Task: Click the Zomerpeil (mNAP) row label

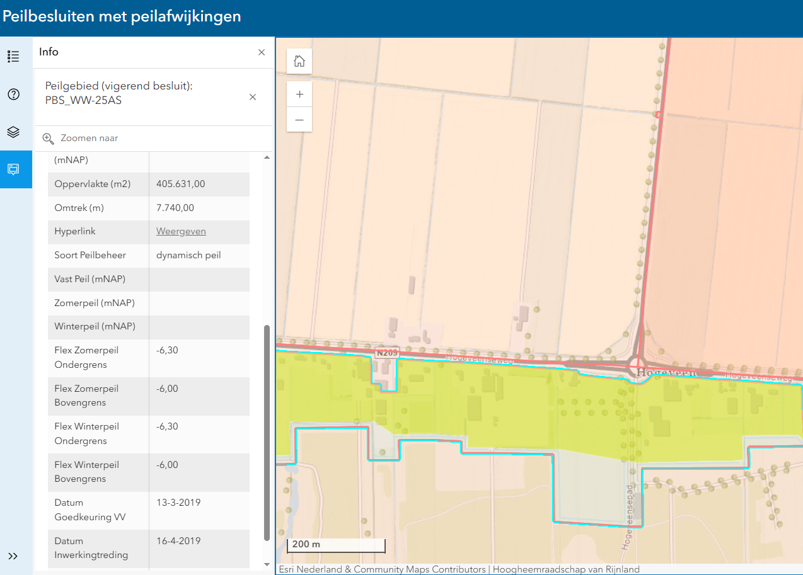Action: (95, 303)
